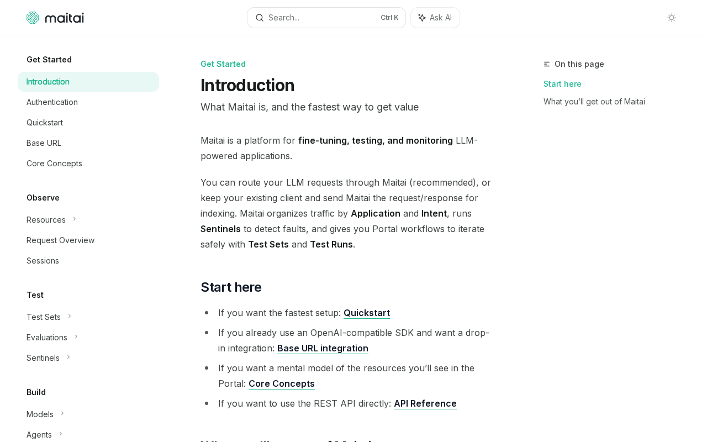This screenshot has height=442, width=707.
Task: Click the search magnifier icon
Action: tap(260, 18)
